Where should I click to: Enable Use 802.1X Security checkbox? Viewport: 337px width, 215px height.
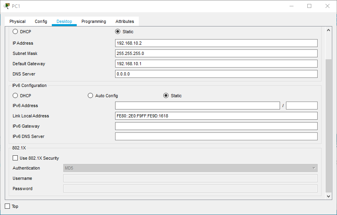point(15,158)
